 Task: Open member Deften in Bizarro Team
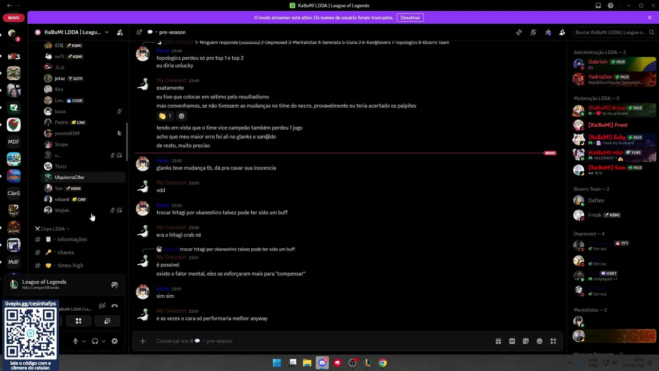coord(614,200)
